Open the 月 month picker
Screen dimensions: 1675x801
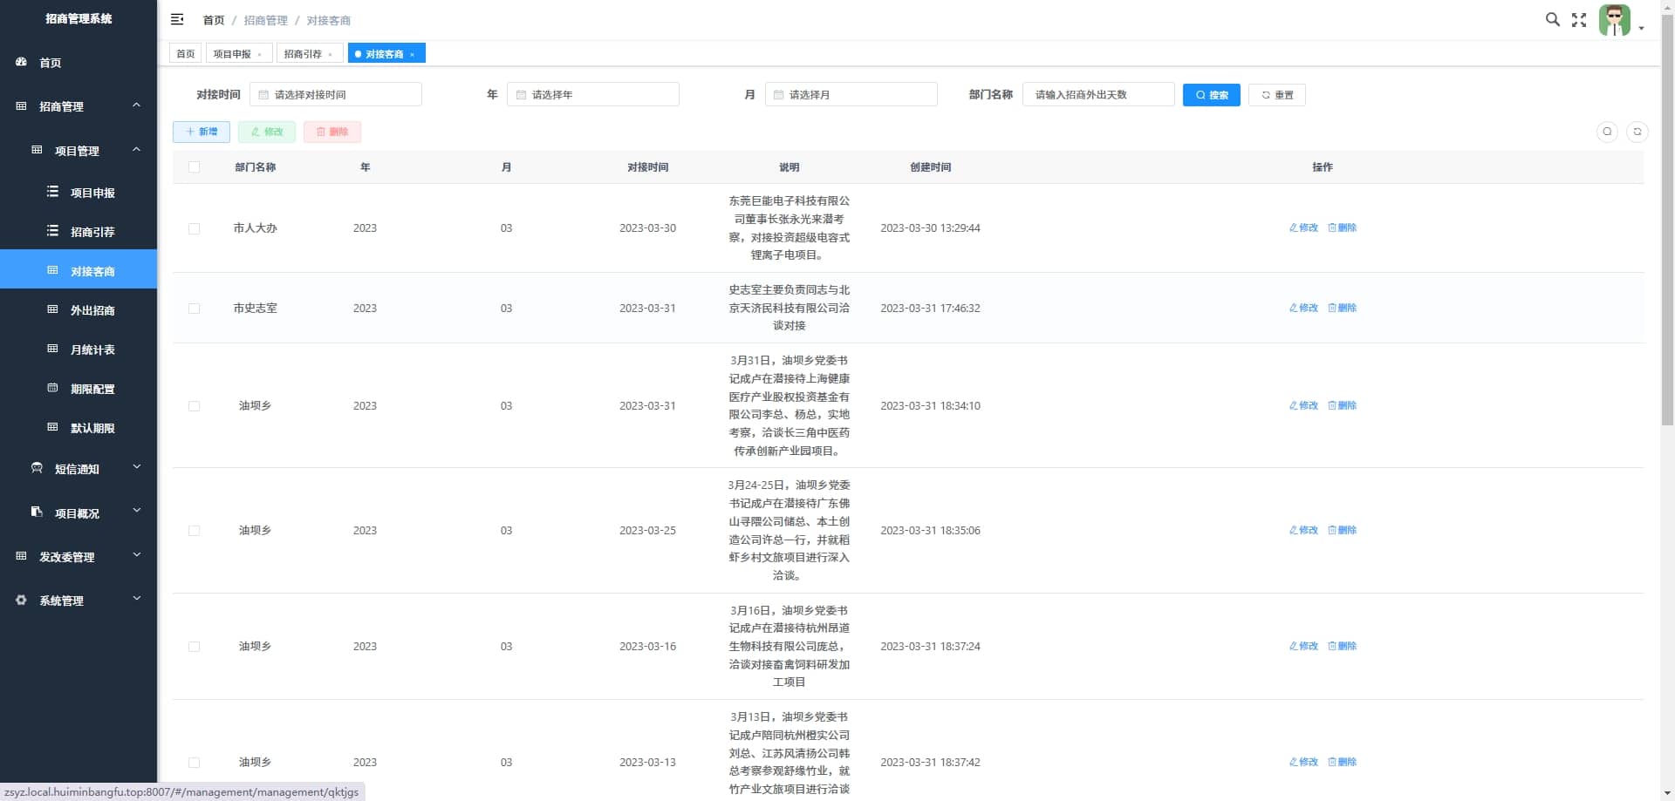pos(851,94)
